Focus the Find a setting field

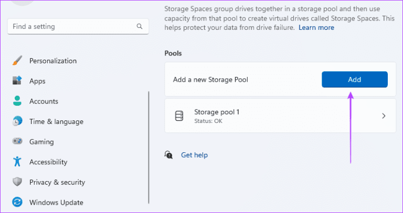point(71,26)
